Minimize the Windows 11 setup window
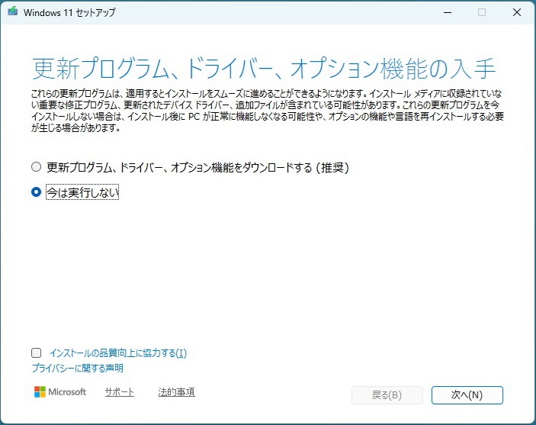The height and width of the screenshot is (425, 536). pos(445,12)
